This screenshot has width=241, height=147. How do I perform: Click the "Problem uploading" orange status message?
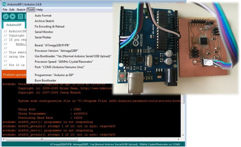pyautogui.click(x=15, y=75)
